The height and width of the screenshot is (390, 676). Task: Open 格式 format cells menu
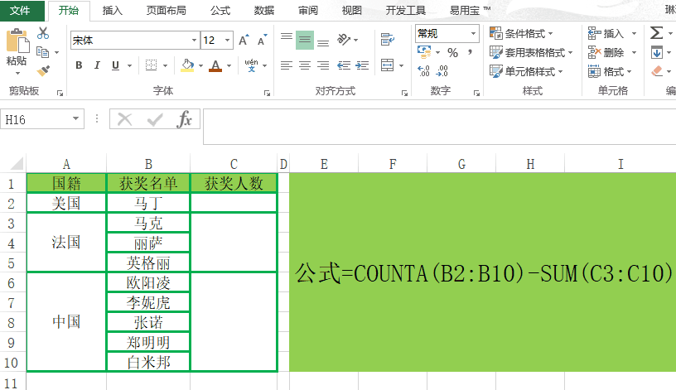(x=610, y=71)
